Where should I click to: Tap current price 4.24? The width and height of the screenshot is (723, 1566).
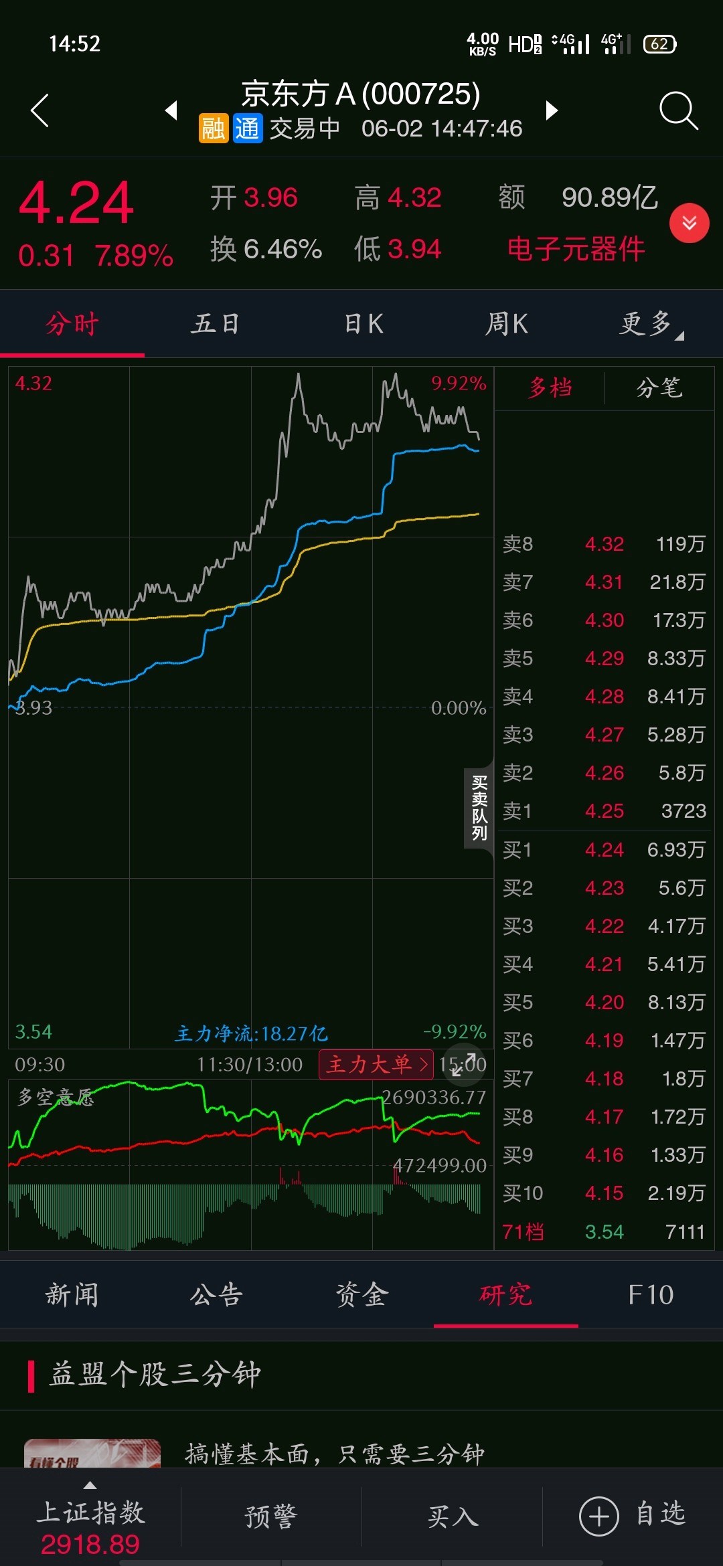(76, 203)
